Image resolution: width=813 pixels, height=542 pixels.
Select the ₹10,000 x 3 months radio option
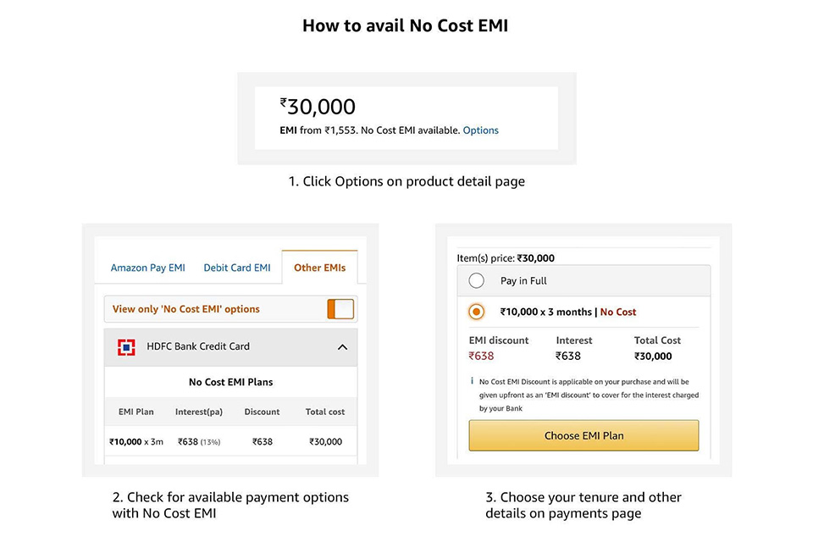[477, 312]
